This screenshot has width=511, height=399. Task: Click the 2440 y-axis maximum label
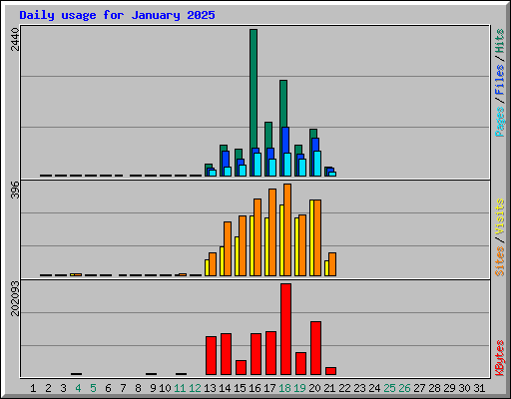pyautogui.click(x=15, y=40)
